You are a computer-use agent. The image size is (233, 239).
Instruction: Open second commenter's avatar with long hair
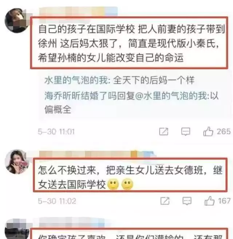pos(17,162)
